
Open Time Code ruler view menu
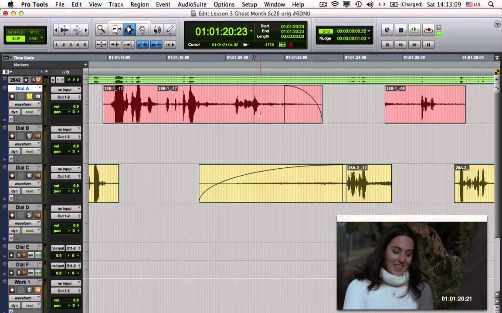pos(7,58)
